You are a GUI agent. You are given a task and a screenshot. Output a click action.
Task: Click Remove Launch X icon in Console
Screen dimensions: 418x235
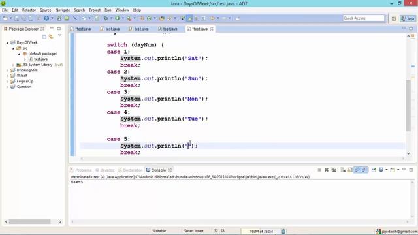click(327, 170)
